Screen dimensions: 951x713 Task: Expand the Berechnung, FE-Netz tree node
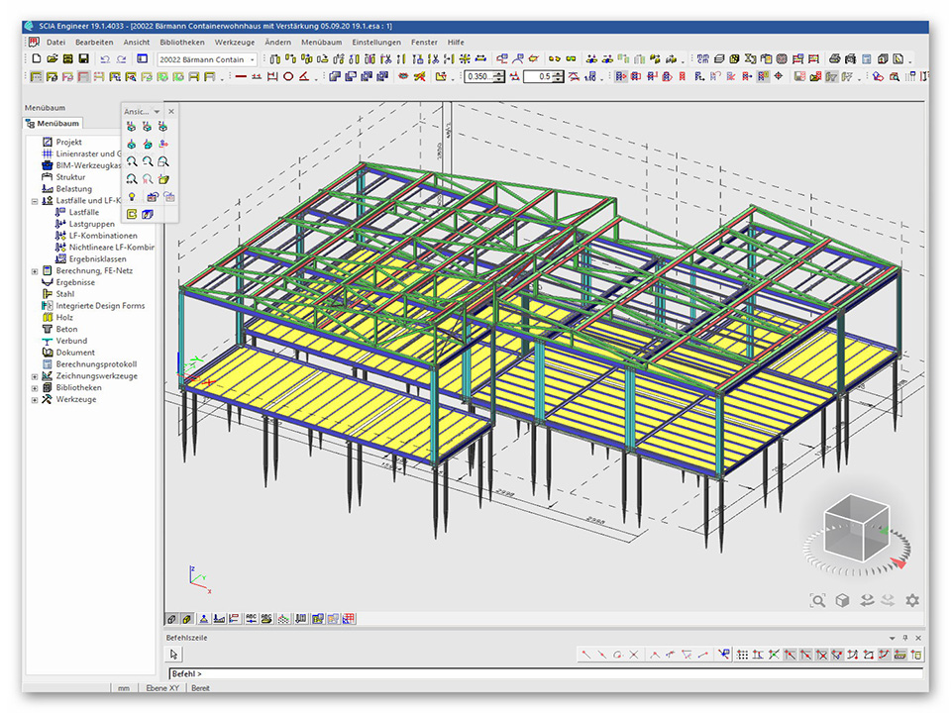click(x=35, y=271)
